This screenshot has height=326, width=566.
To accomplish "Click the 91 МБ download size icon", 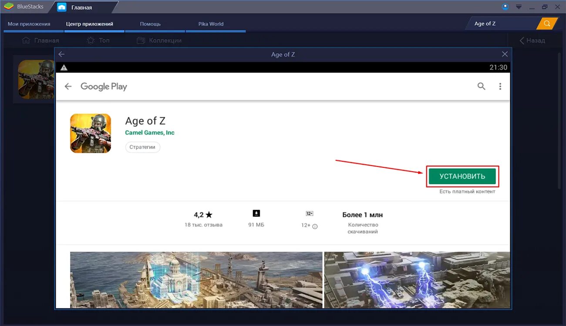I will point(256,213).
